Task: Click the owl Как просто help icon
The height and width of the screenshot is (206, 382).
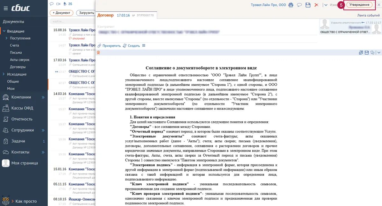Action: coord(5,201)
